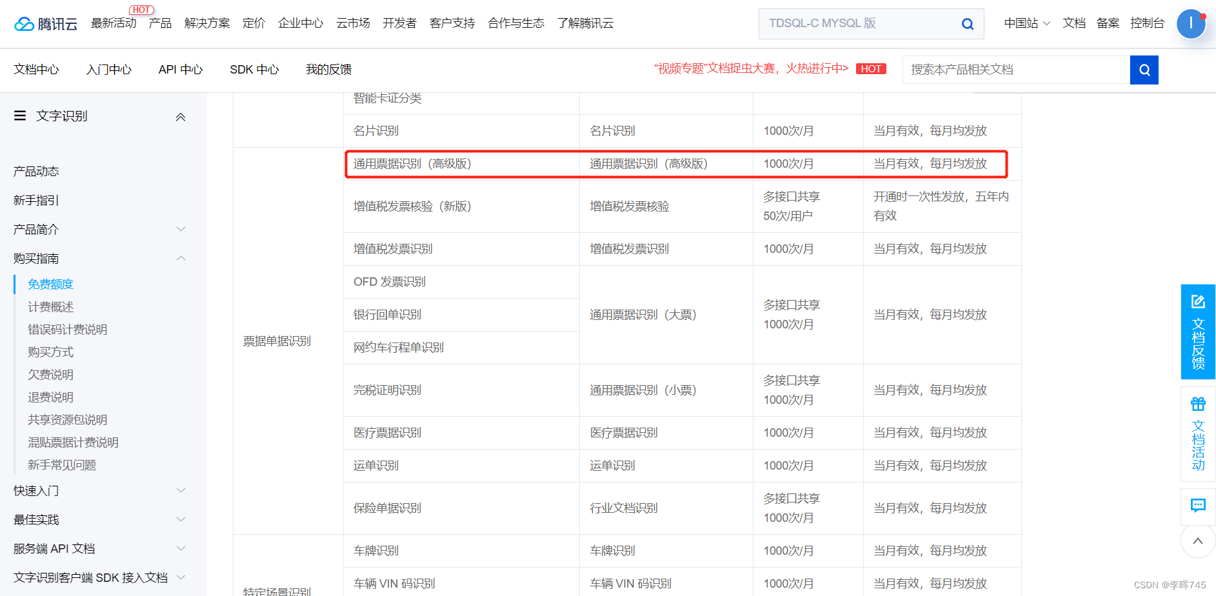
Task: Click the 文档反馈 edit icon
Action: 1198,301
